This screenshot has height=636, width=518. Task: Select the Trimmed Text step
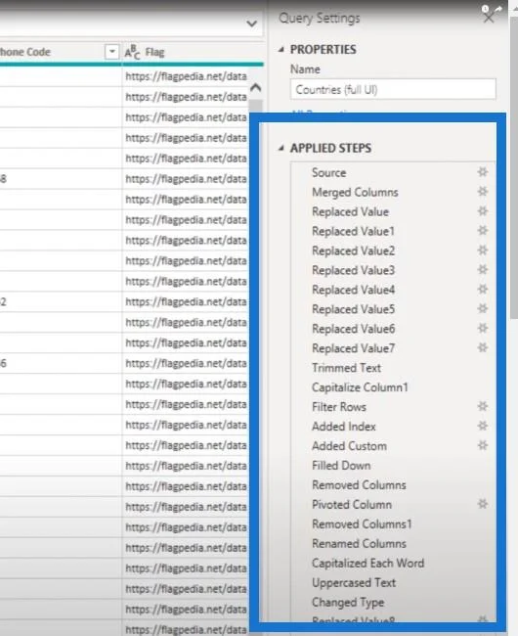(346, 368)
